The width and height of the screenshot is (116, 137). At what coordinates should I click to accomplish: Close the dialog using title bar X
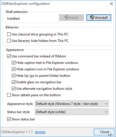tap(111, 4)
